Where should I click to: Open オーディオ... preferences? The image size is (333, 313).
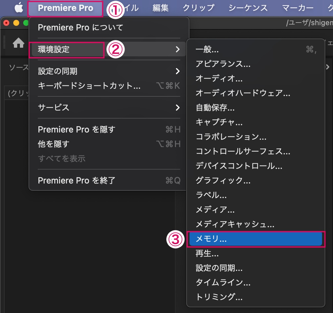[x=256, y=78]
